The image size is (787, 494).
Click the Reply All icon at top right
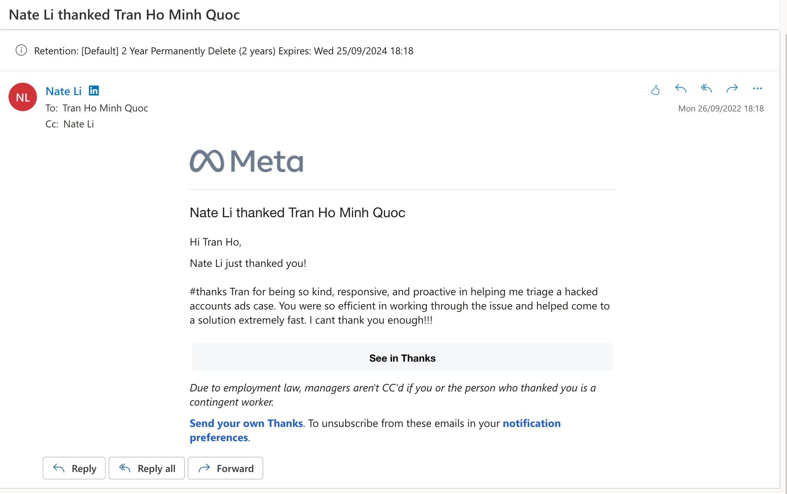point(706,89)
